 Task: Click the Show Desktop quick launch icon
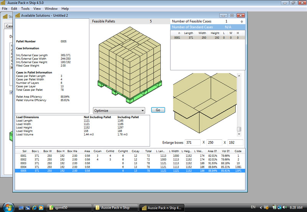pos(21,208)
